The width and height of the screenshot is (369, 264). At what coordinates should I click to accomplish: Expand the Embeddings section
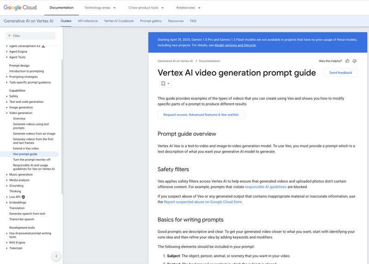coord(7,202)
